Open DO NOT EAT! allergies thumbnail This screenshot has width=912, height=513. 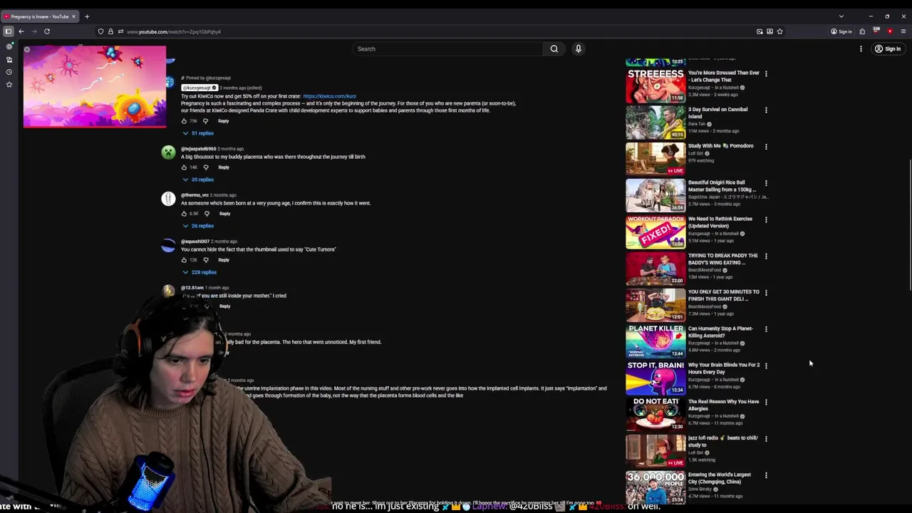tap(655, 414)
